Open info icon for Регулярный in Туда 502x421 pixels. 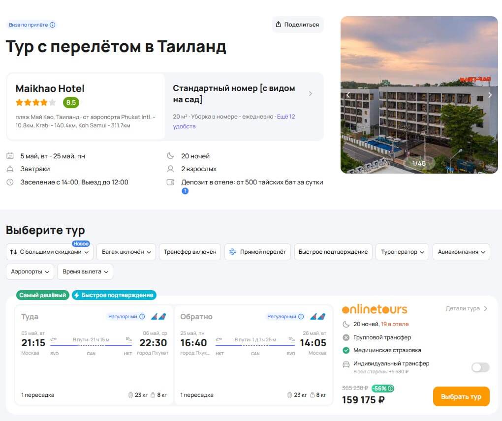coord(142,317)
